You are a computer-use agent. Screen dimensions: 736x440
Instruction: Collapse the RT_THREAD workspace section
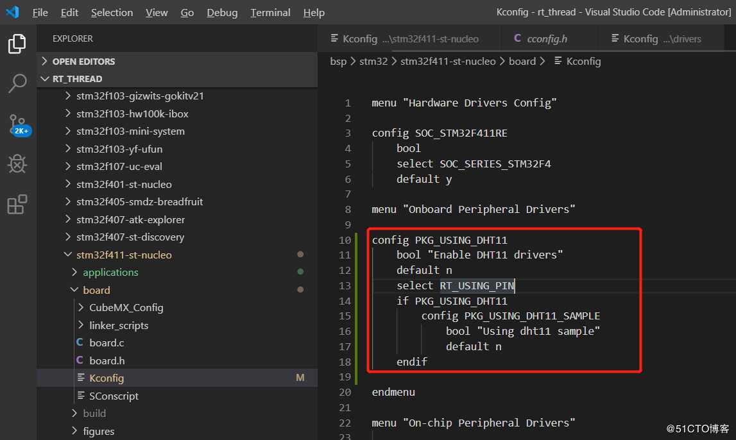click(77, 79)
